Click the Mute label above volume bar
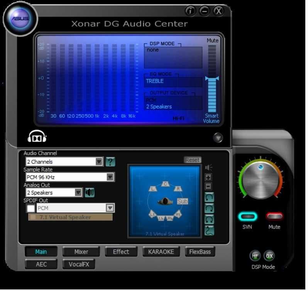 tap(213, 41)
